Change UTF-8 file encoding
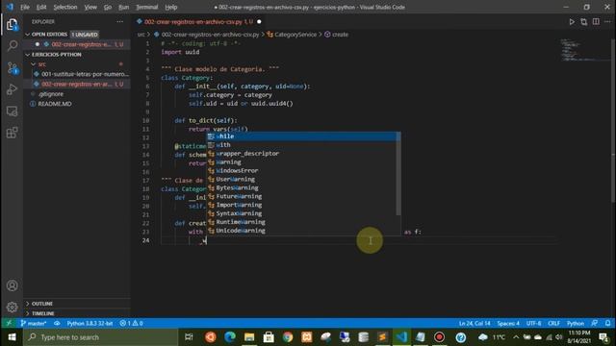The height and width of the screenshot is (346, 616). point(533,323)
